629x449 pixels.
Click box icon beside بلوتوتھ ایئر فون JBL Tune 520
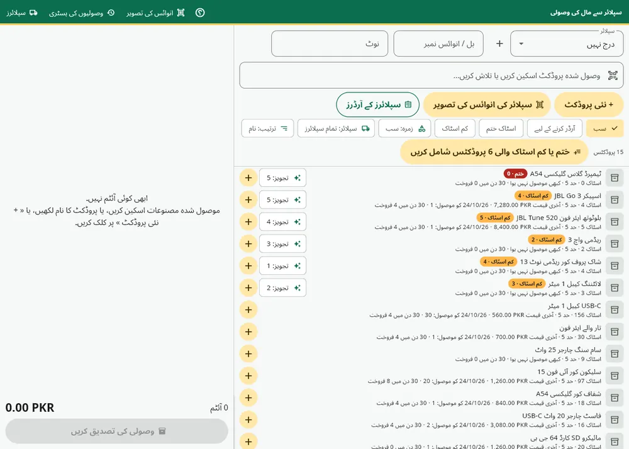point(615,222)
